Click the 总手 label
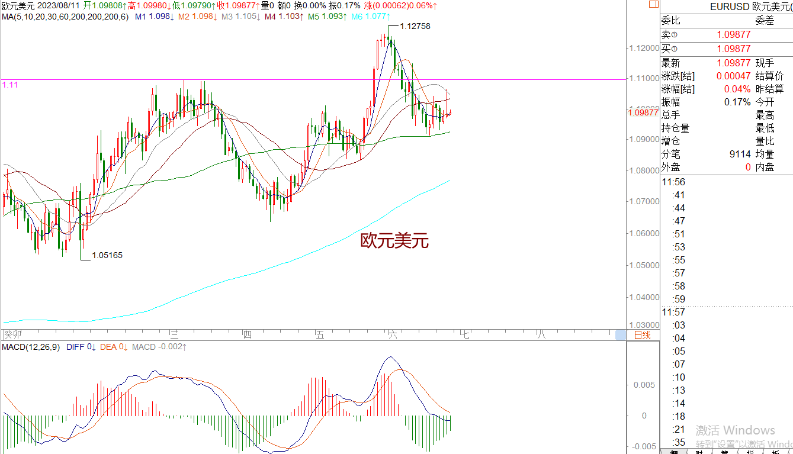Viewport: 793px width, 454px height. tap(670, 115)
